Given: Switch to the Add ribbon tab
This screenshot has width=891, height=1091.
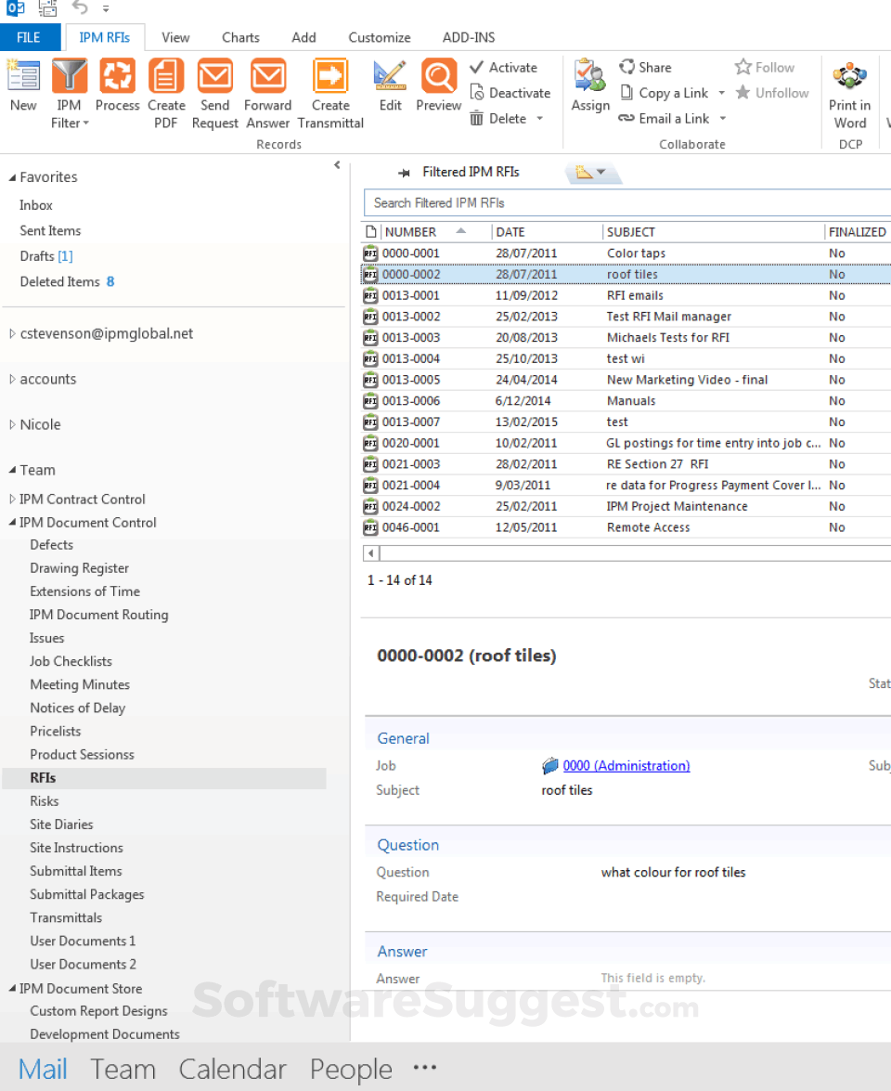Looking at the screenshot, I should point(303,37).
